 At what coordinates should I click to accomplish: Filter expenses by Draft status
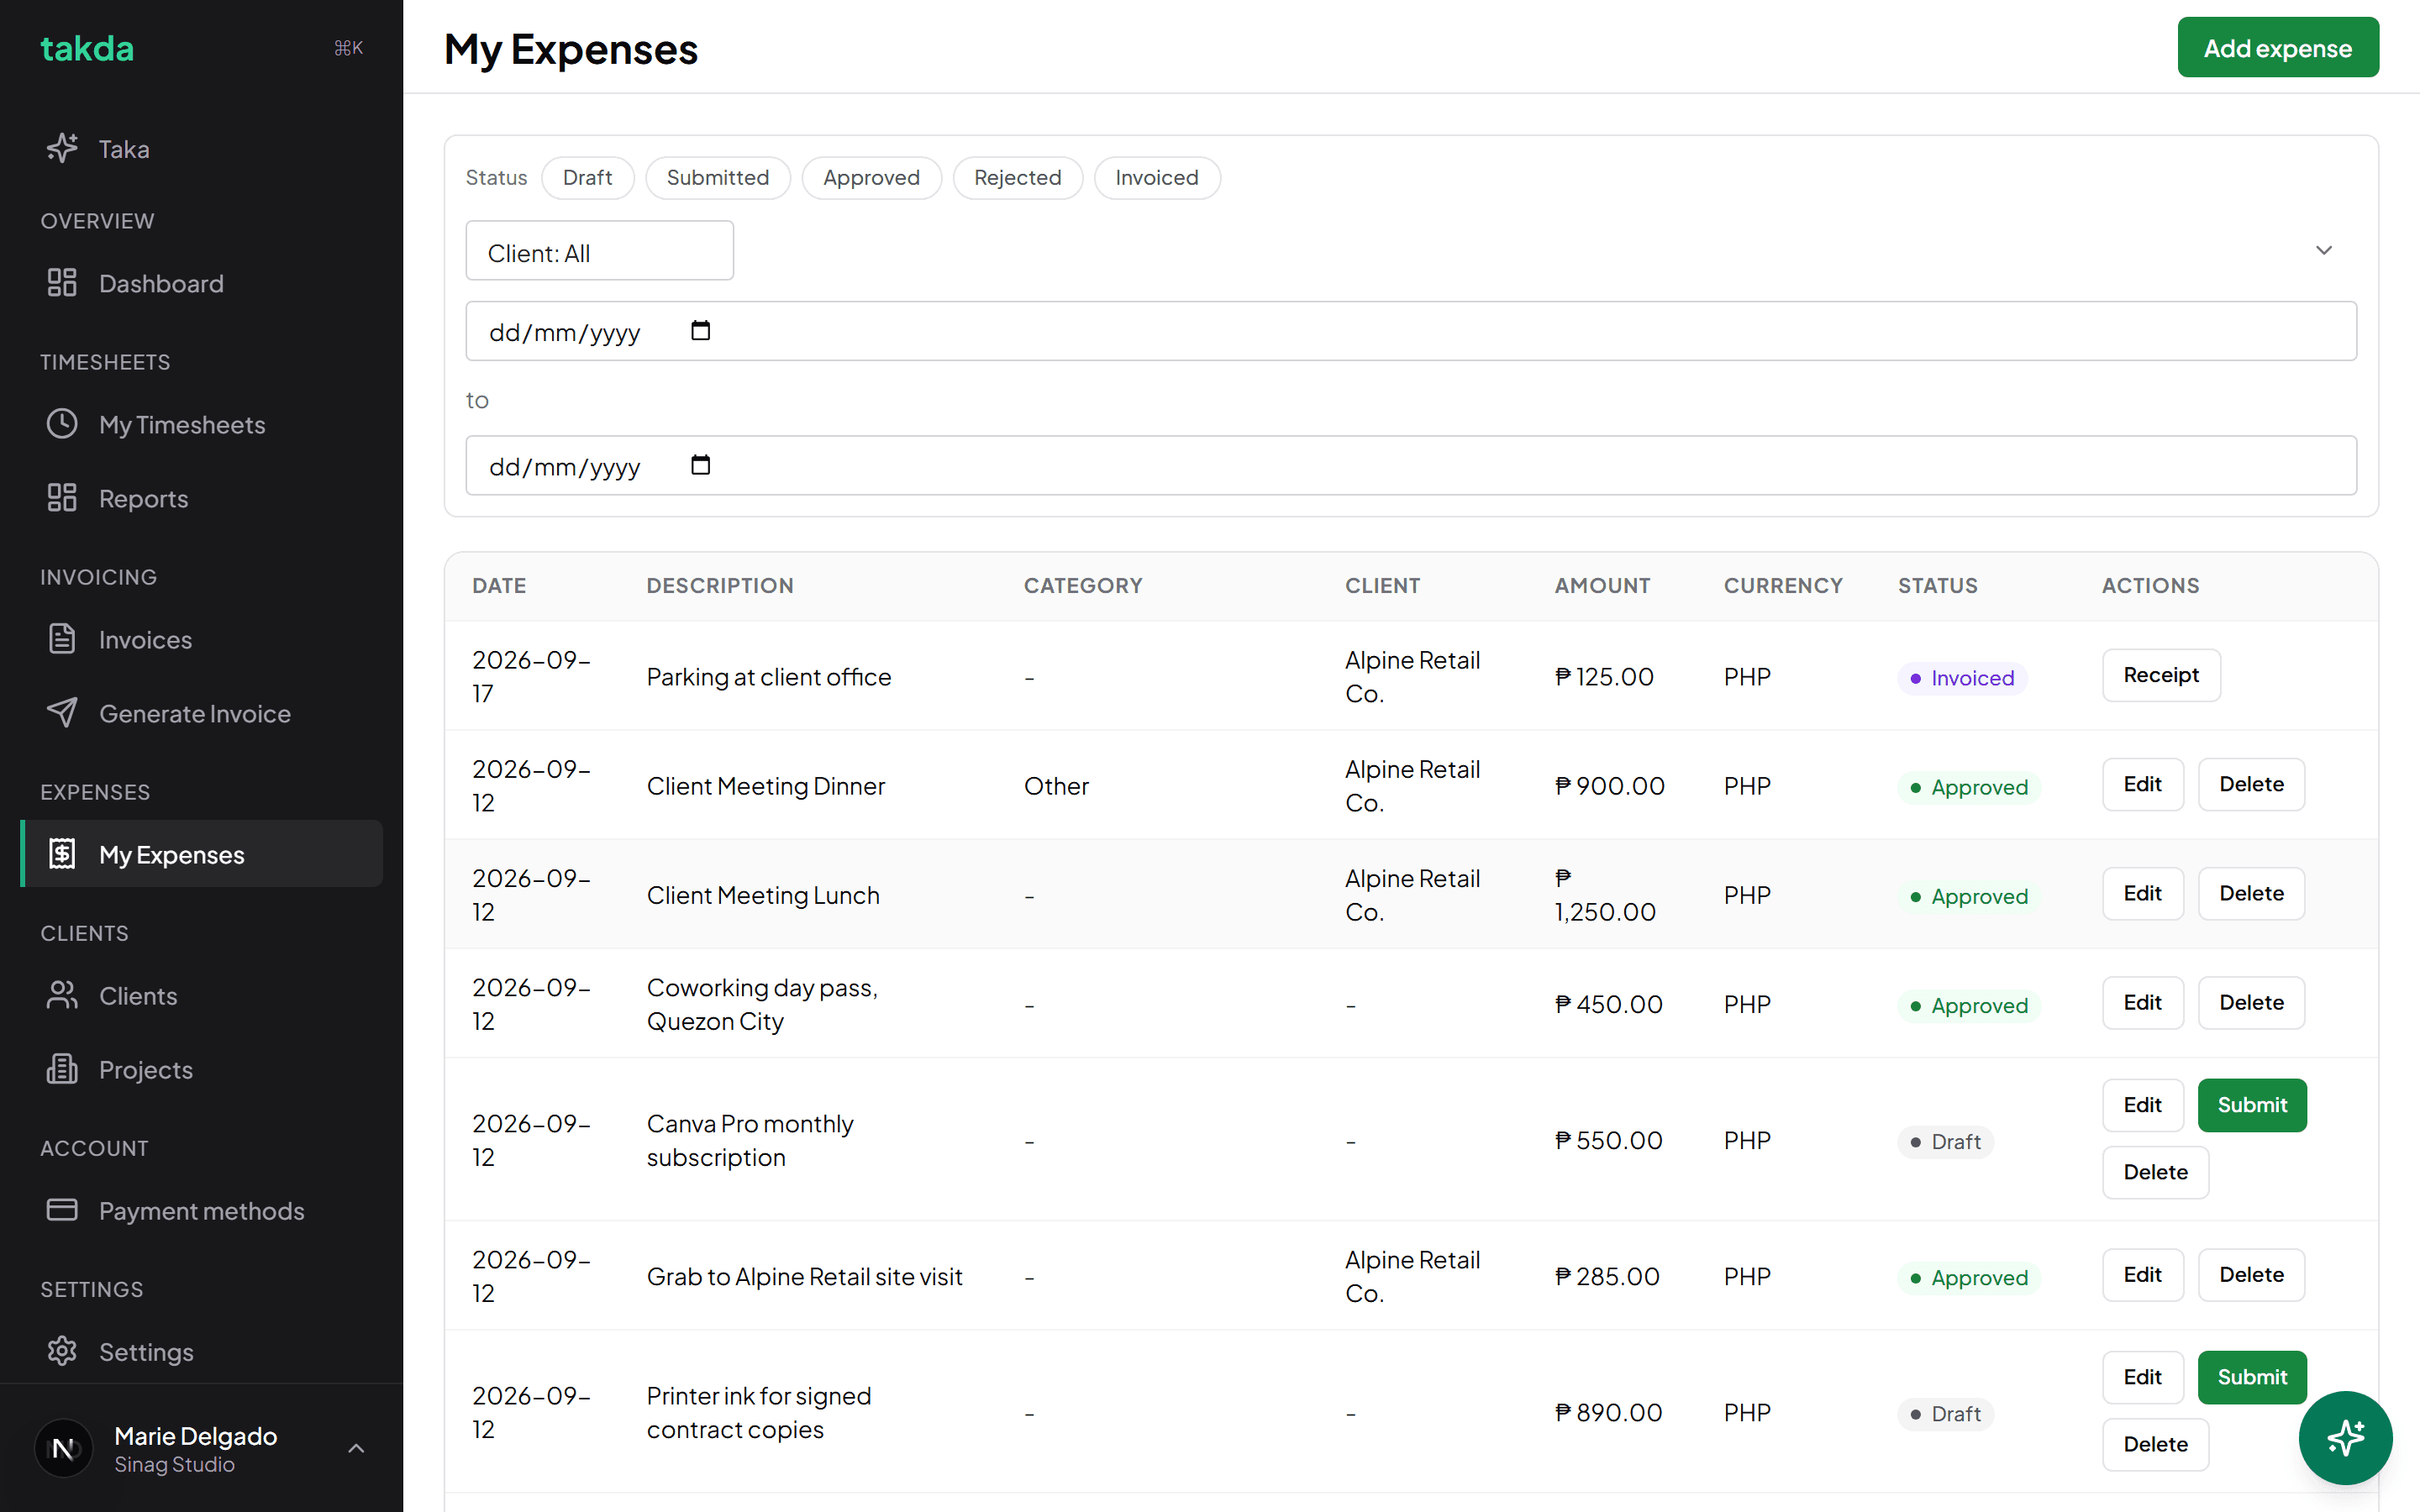(587, 178)
